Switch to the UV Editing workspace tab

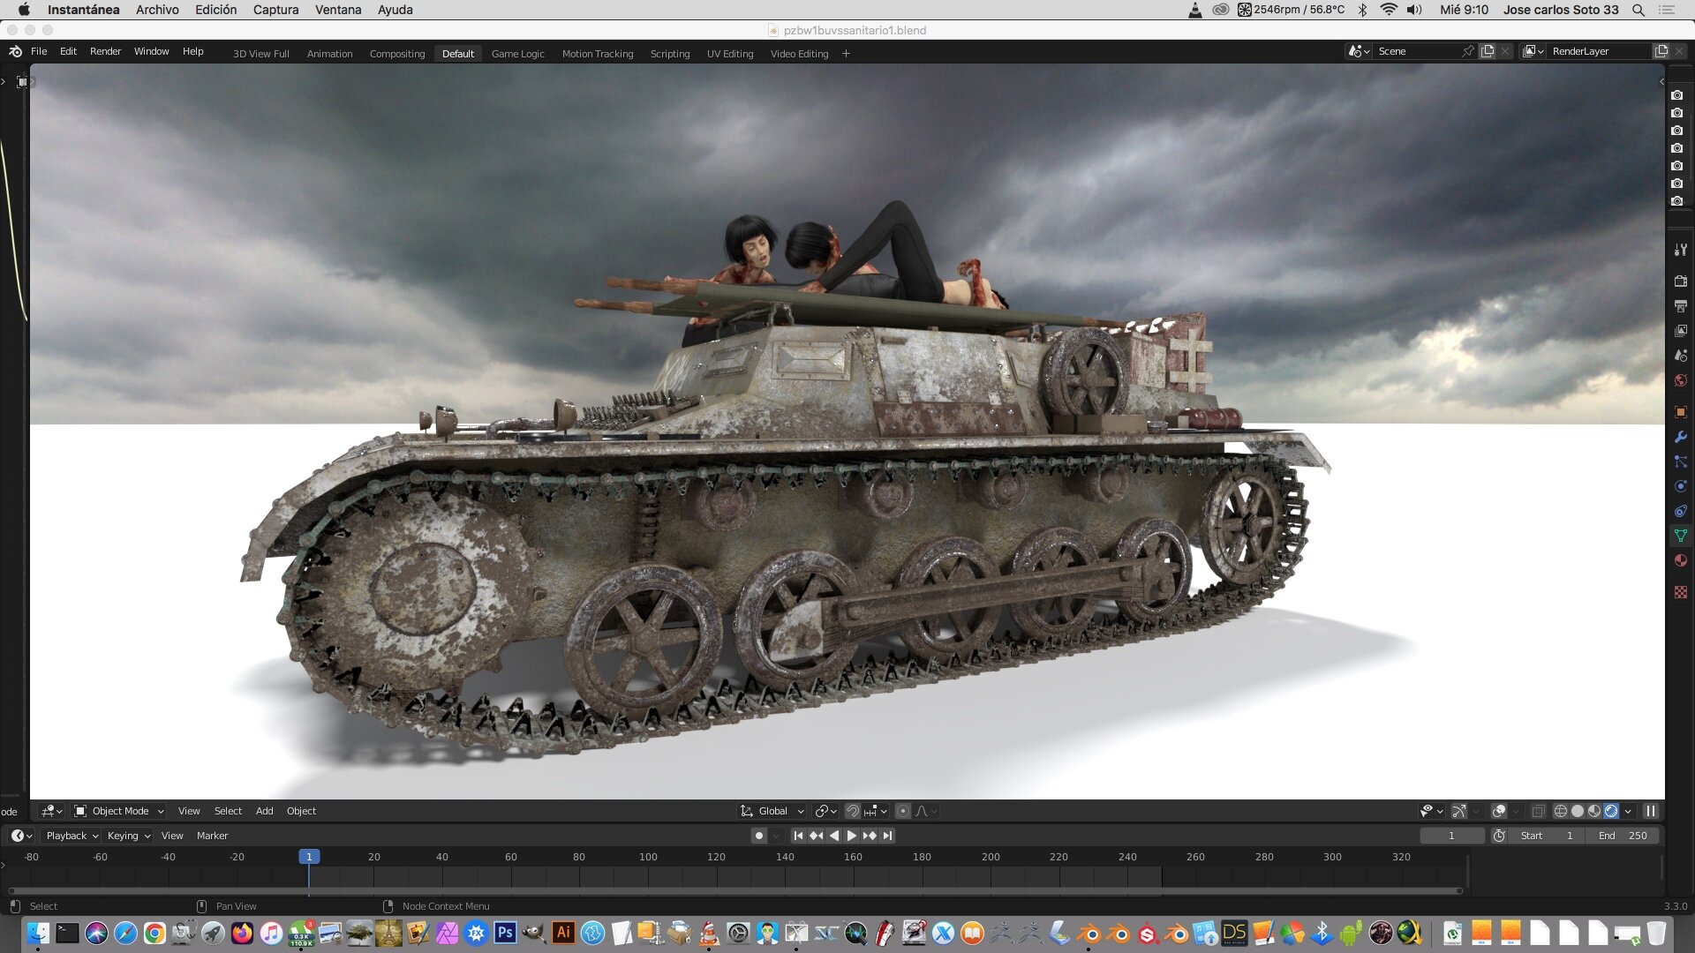click(x=730, y=54)
